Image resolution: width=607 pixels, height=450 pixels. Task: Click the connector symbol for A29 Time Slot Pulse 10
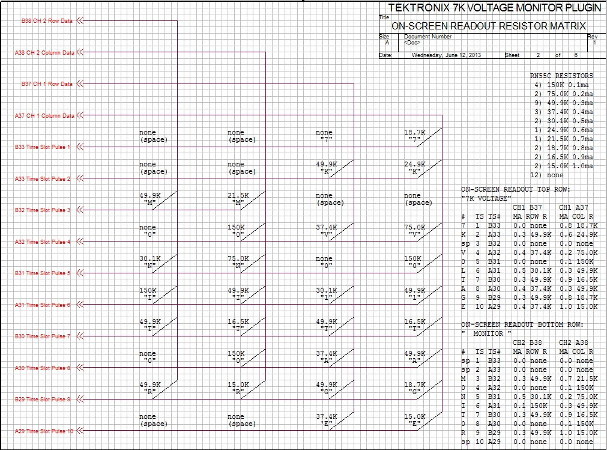[x=80, y=431]
